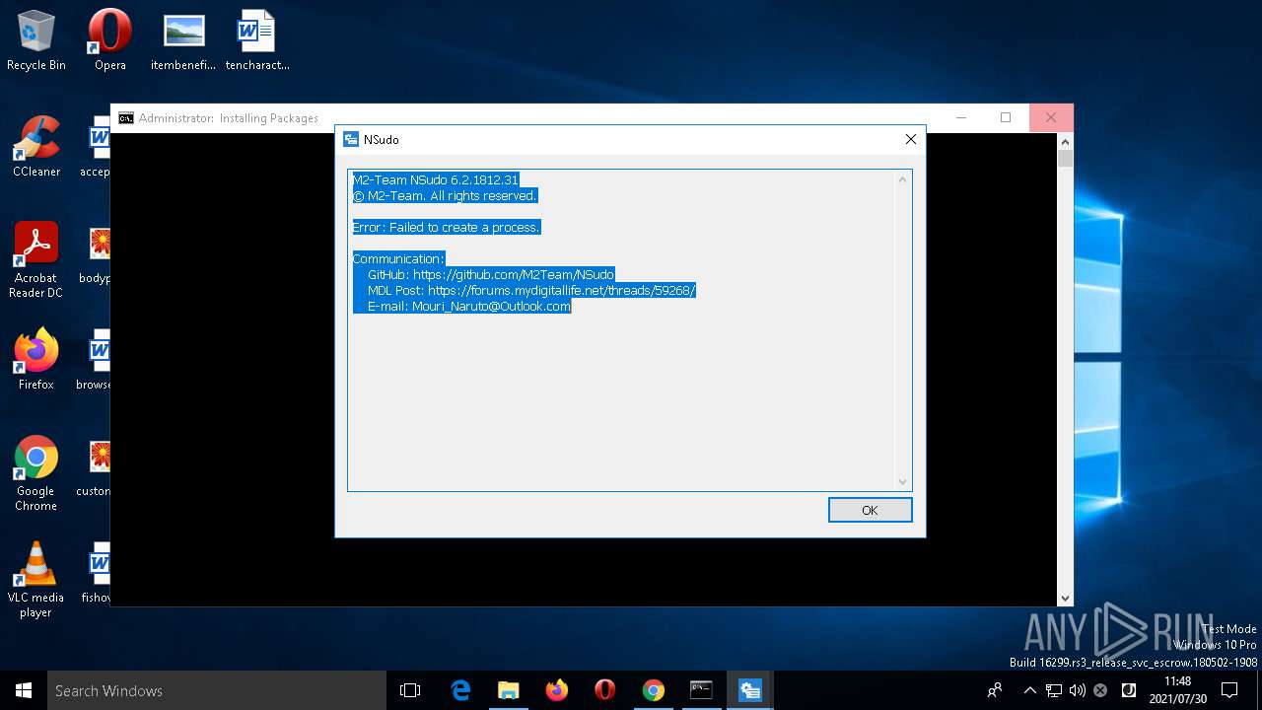Click console window scrollbar up arrow

[x=1065, y=141]
